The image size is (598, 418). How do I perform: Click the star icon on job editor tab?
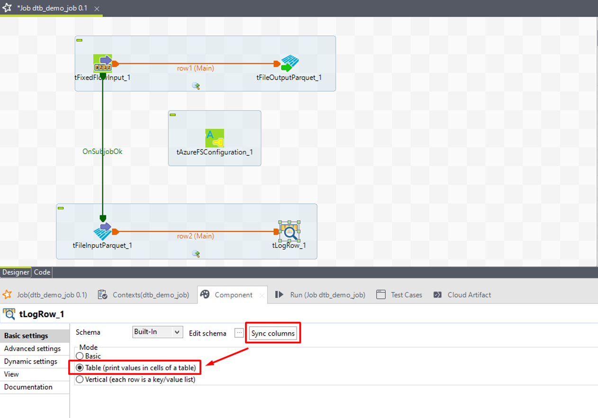point(7,8)
